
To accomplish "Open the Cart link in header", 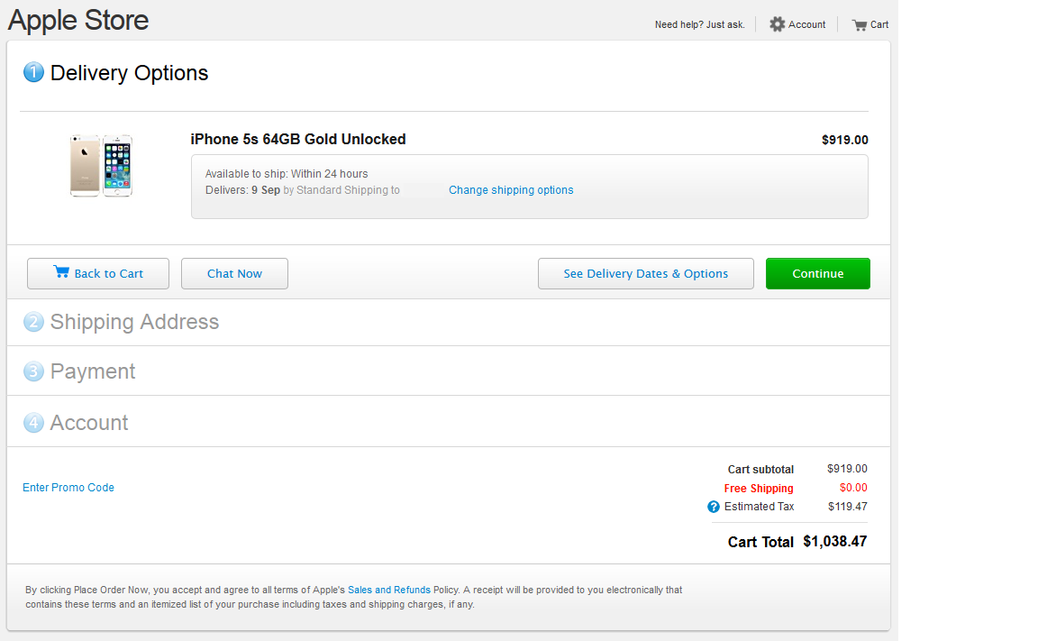I will point(879,24).
